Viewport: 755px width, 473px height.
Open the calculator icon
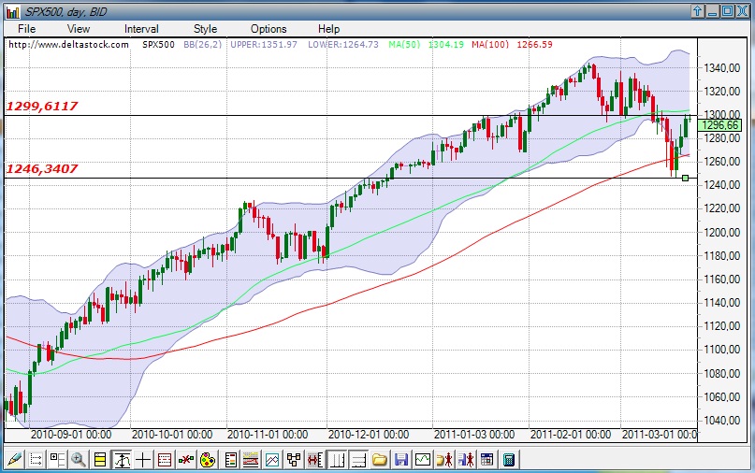[x=508, y=460]
